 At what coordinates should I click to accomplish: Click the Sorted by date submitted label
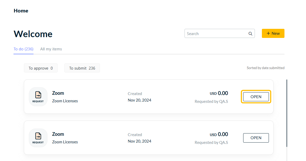[266, 68]
